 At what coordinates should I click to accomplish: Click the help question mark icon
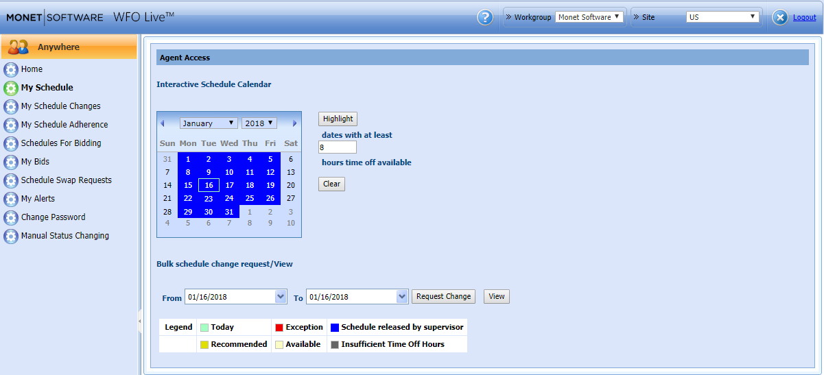coord(485,17)
